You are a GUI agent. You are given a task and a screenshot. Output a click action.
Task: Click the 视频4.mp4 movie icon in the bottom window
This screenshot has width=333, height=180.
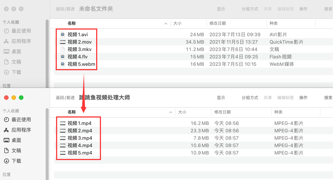click(62, 146)
